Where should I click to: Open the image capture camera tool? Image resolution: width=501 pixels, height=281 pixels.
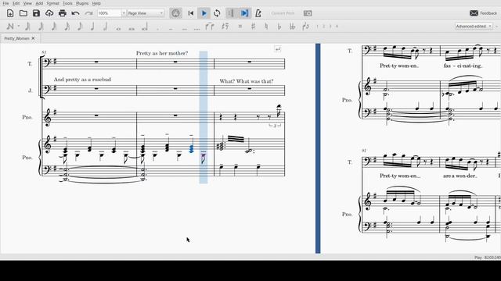tap(308, 13)
